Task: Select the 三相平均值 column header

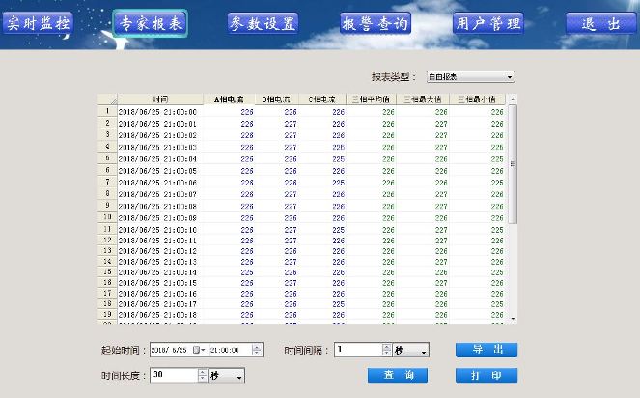Action: click(373, 99)
